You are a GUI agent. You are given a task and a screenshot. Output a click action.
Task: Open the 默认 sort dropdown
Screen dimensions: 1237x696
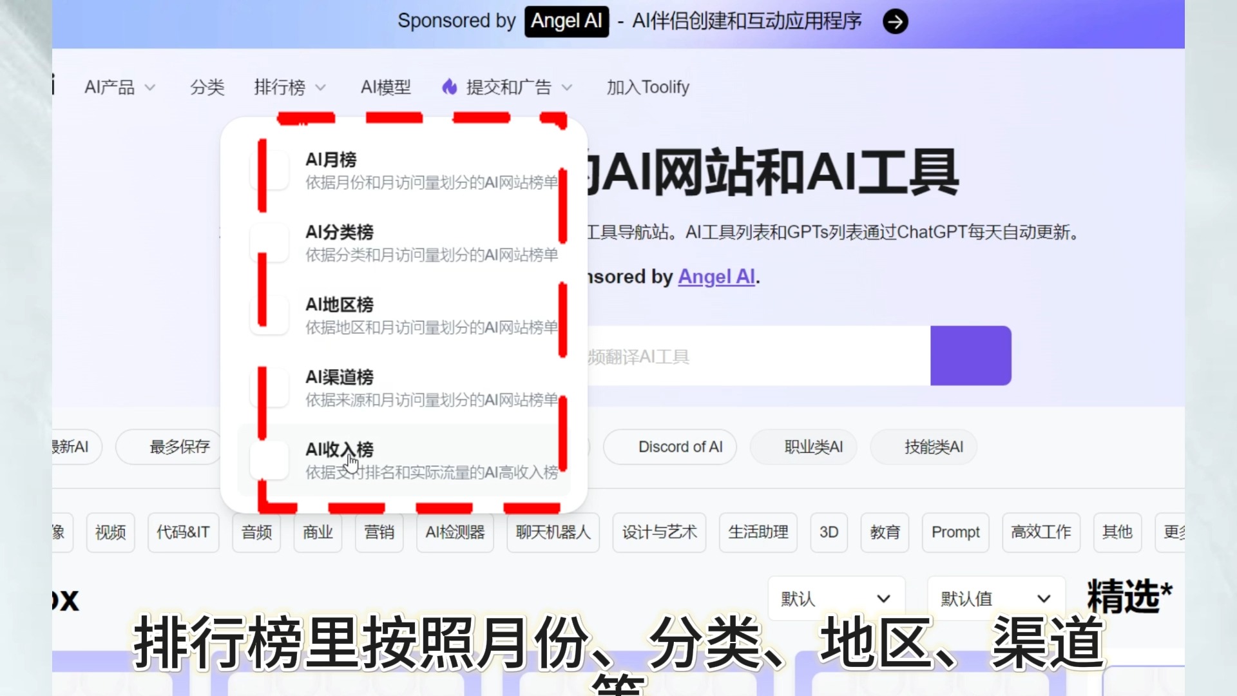[836, 599]
